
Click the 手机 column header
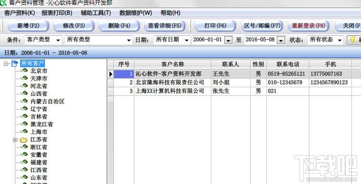[x=330, y=64]
